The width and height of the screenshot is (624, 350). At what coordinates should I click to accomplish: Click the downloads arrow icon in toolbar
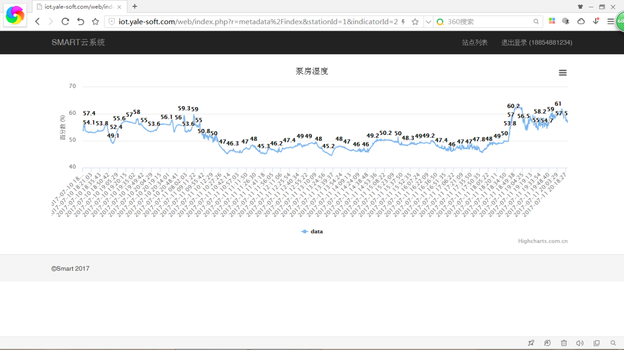pos(596,21)
